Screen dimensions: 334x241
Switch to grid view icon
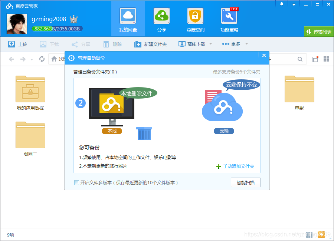click(326, 59)
